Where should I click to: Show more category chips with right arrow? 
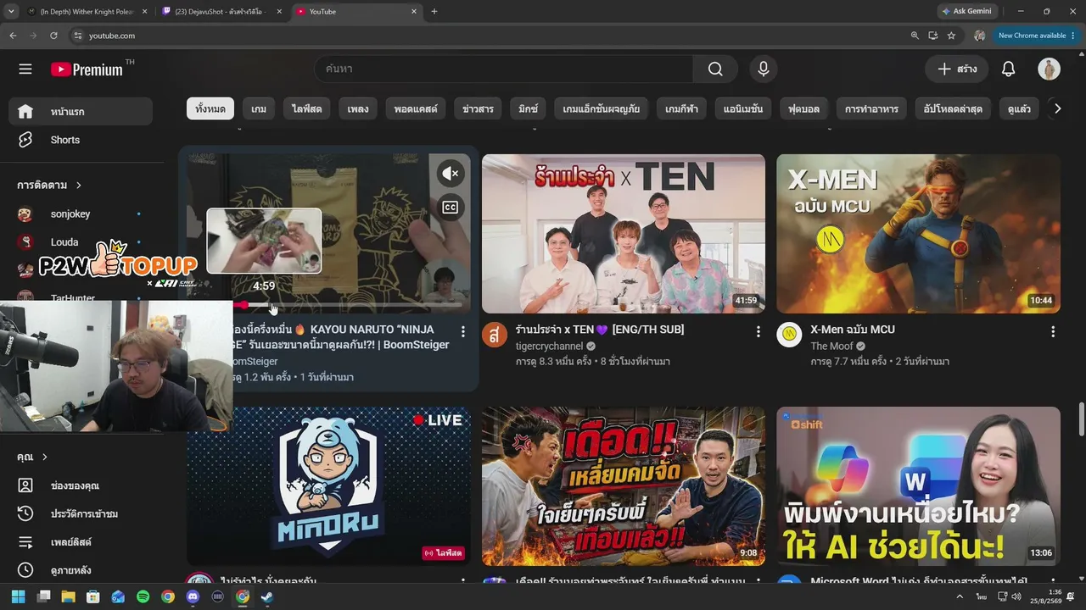tap(1057, 108)
